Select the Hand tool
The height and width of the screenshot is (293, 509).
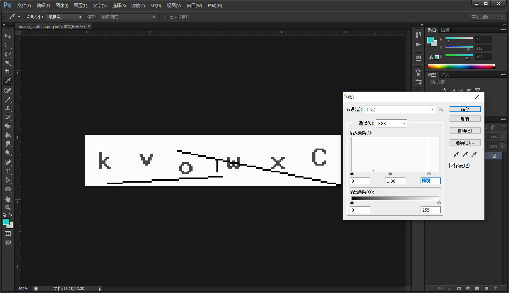coord(8,199)
